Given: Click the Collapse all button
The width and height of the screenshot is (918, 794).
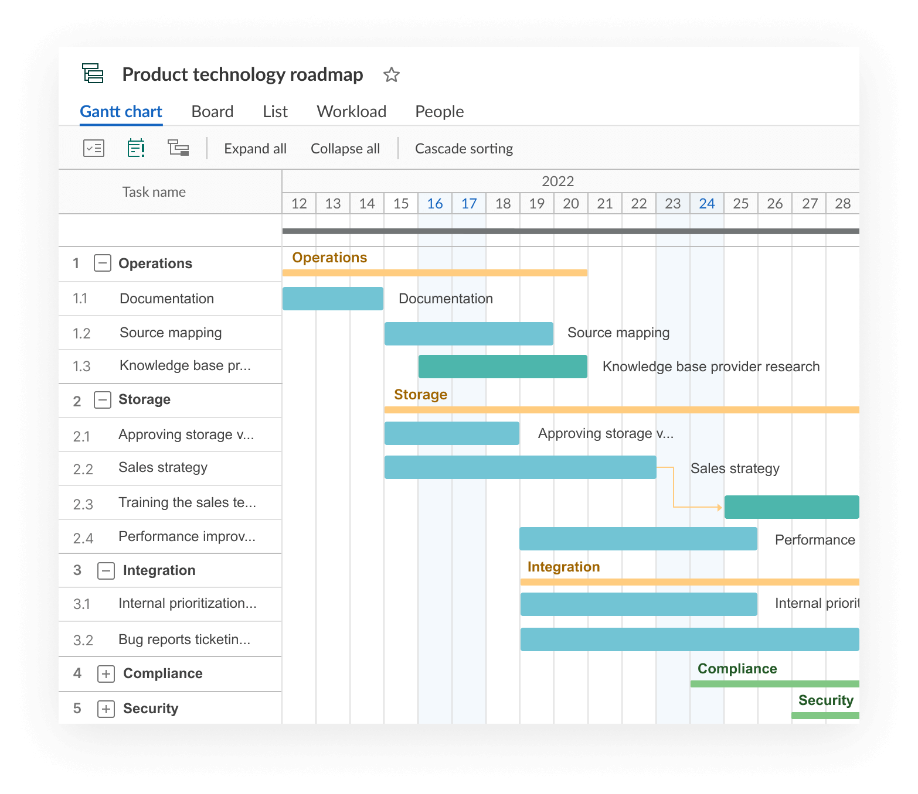Looking at the screenshot, I should [x=345, y=148].
